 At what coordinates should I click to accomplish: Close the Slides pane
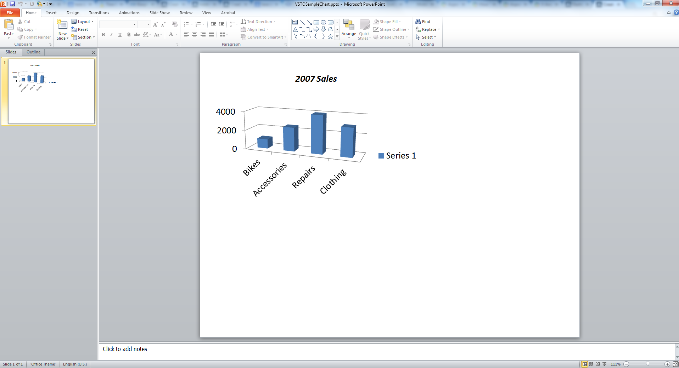click(x=94, y=52)
